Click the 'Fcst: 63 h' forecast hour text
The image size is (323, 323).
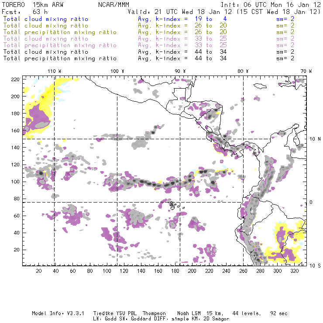(x=25, y=11)
